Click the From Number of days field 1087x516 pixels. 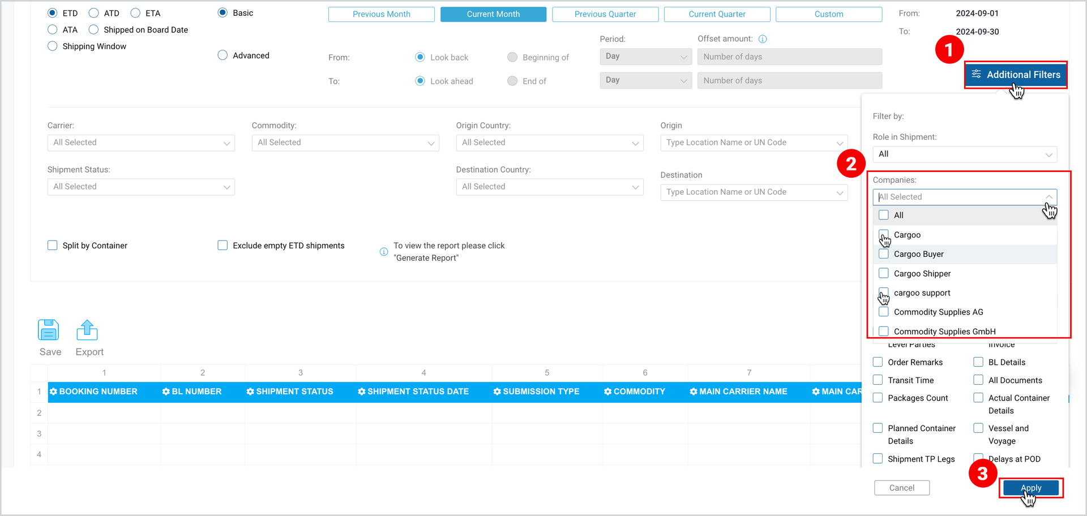790,57
